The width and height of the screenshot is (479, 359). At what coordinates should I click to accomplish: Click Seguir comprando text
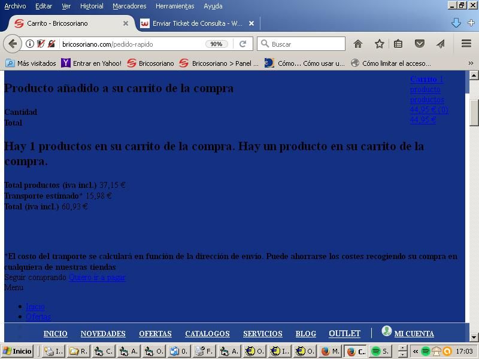tap(35, 277)
